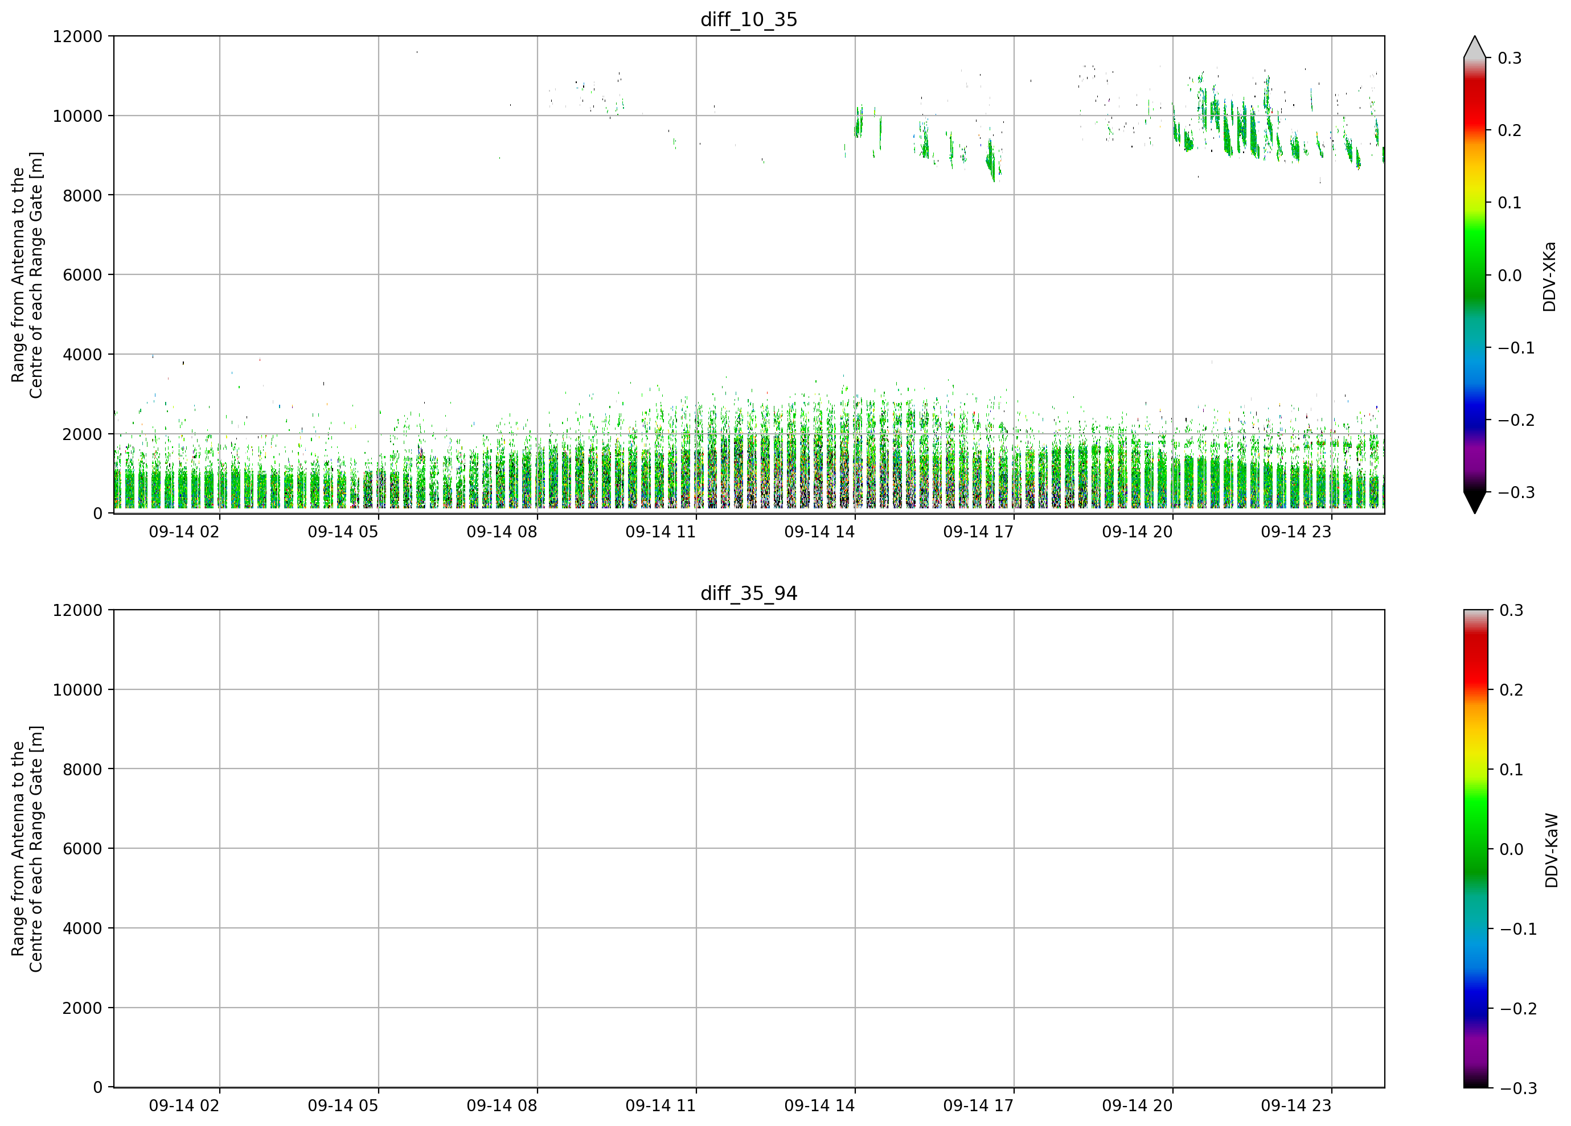Click the 12000 y-tick in diff_35_94 plot
Image resolution: width=1571 pixels, height=1126 pixels.
click(x=77, y=610)
